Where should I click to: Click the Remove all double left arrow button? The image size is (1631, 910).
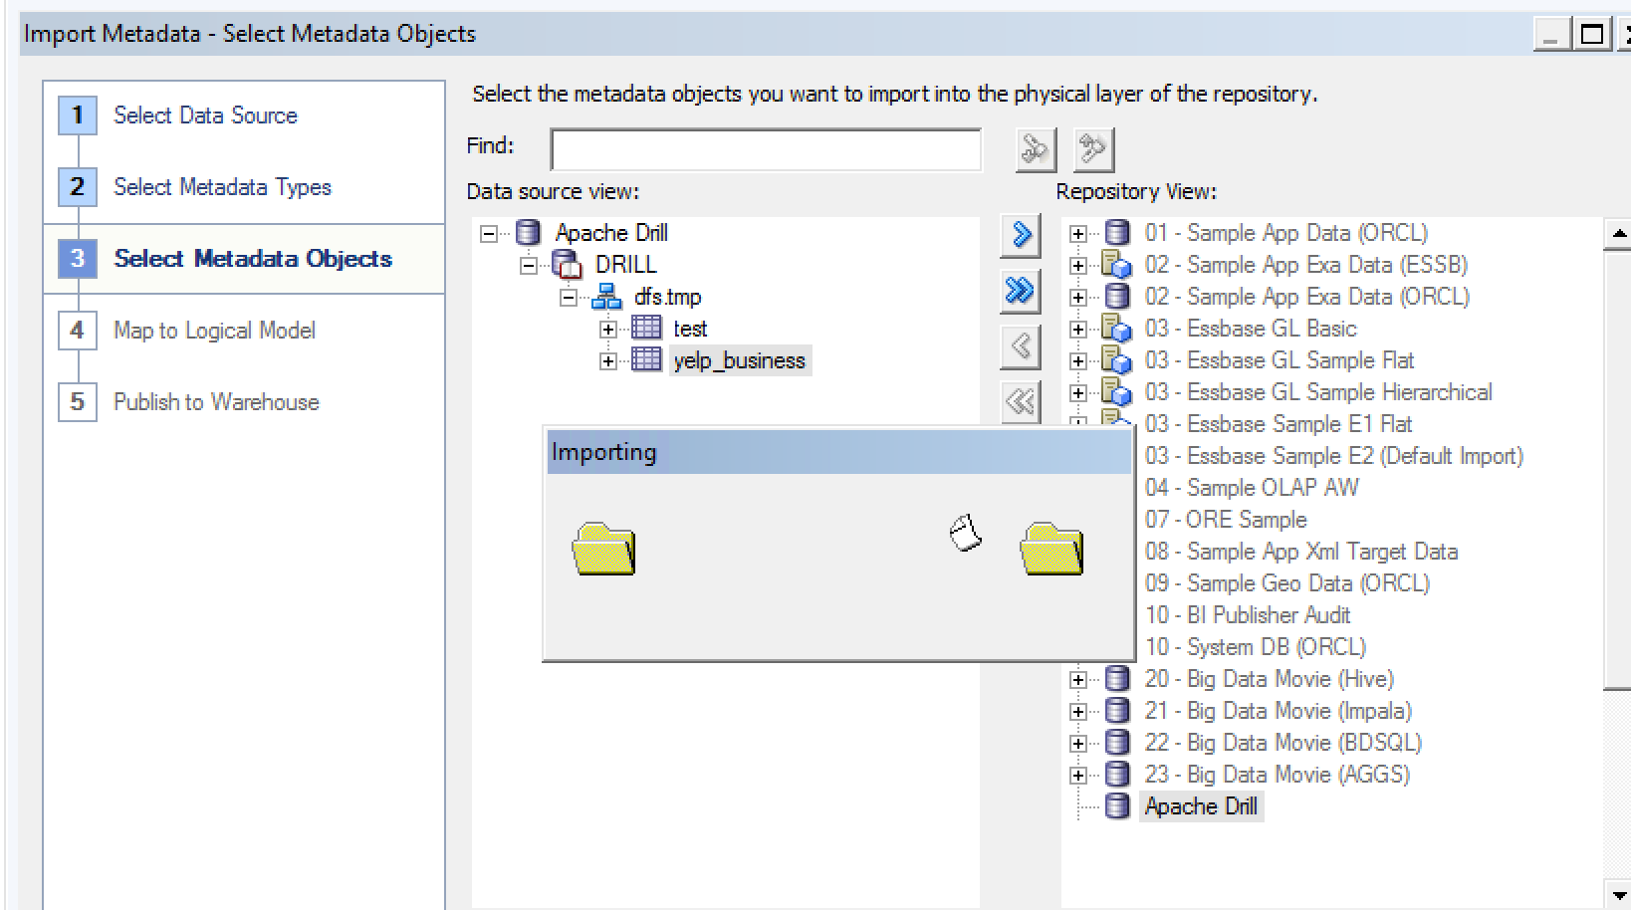tap(1021, 402)
